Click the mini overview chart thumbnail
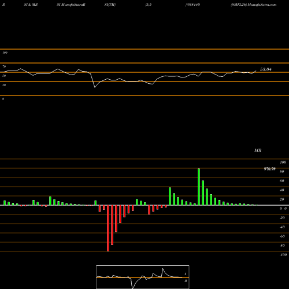 point(143,277)
